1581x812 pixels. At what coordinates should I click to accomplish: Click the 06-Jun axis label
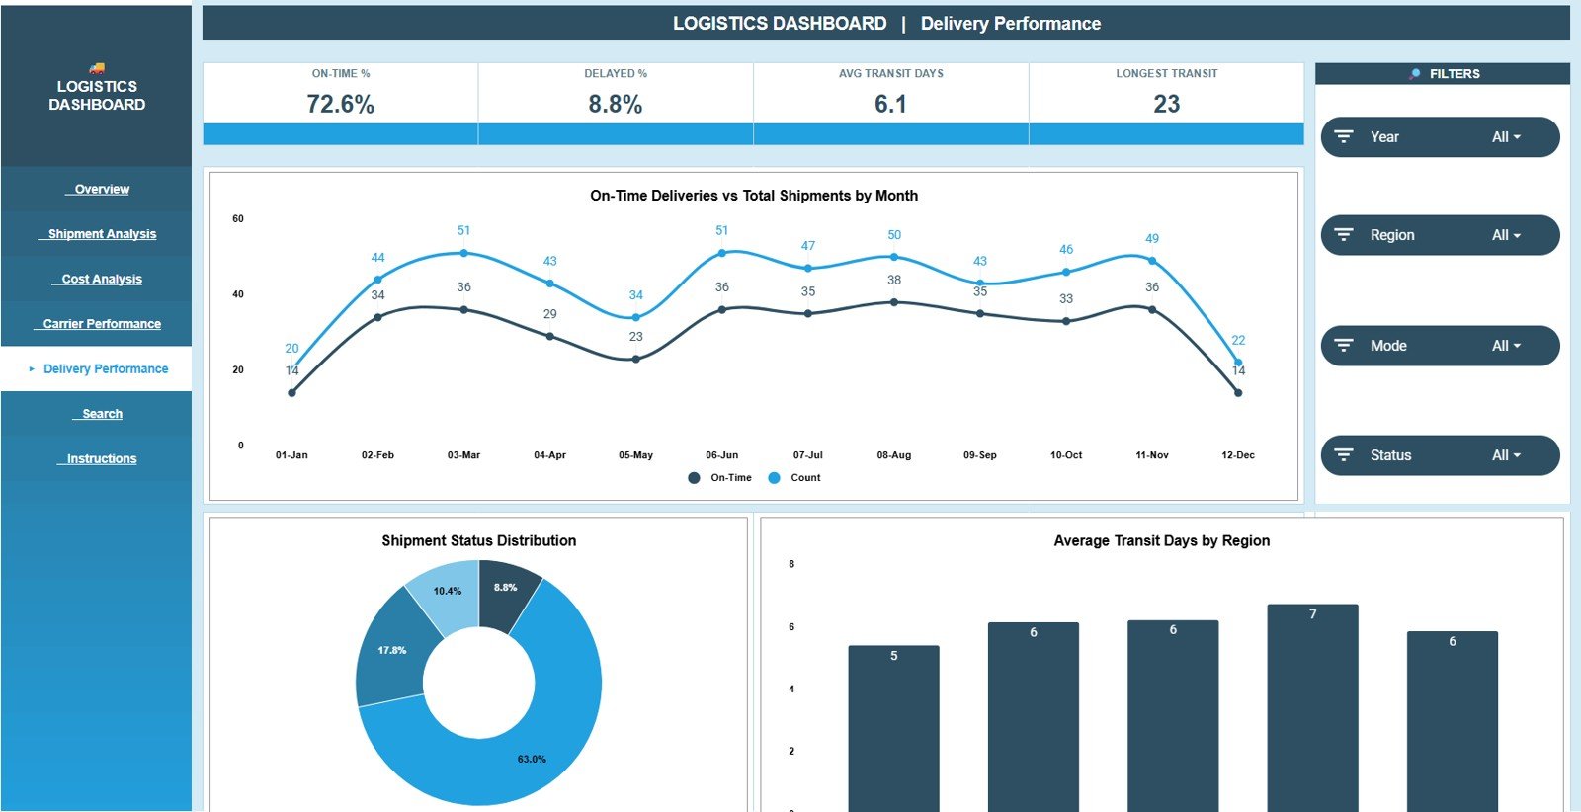(722, 455)
